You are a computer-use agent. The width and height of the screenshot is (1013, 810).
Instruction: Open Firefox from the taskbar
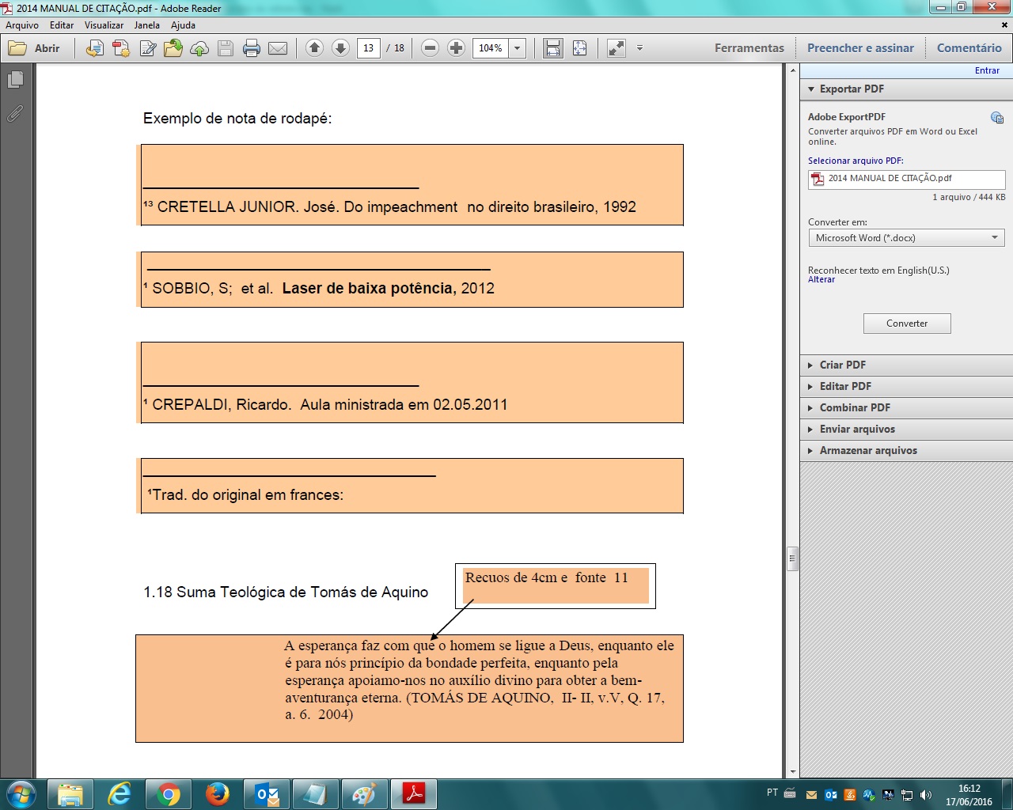(x=217, y=793)
